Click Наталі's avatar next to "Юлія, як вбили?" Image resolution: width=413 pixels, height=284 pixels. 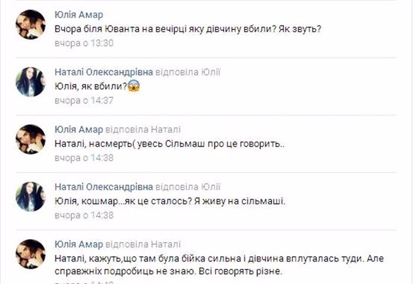pyautogui.click(x=31, y=82)
